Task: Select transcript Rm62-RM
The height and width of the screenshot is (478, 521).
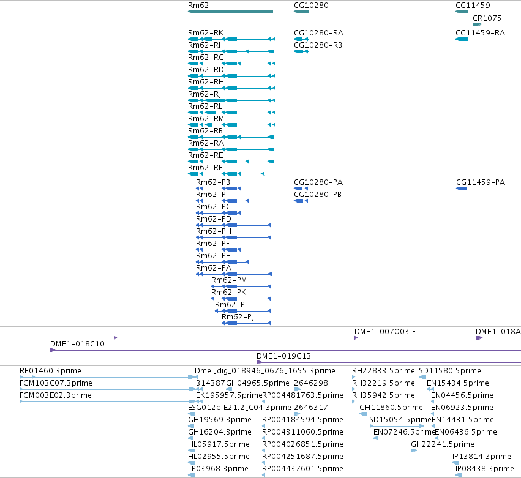Action: [231, 125]
